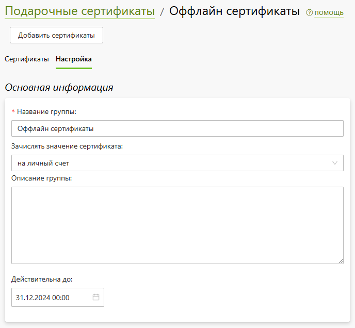This screenshot has width=355, height=328.
Task: Click the 'Добавить сертификаты' button
Action: coord(56,35)
